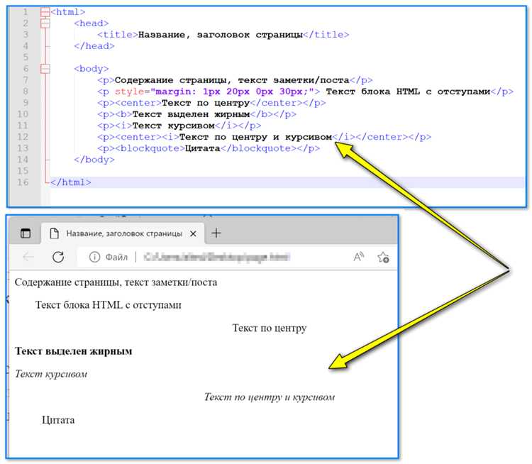
Task: Collapse the body fold marker on line 6
Action: 45,69
